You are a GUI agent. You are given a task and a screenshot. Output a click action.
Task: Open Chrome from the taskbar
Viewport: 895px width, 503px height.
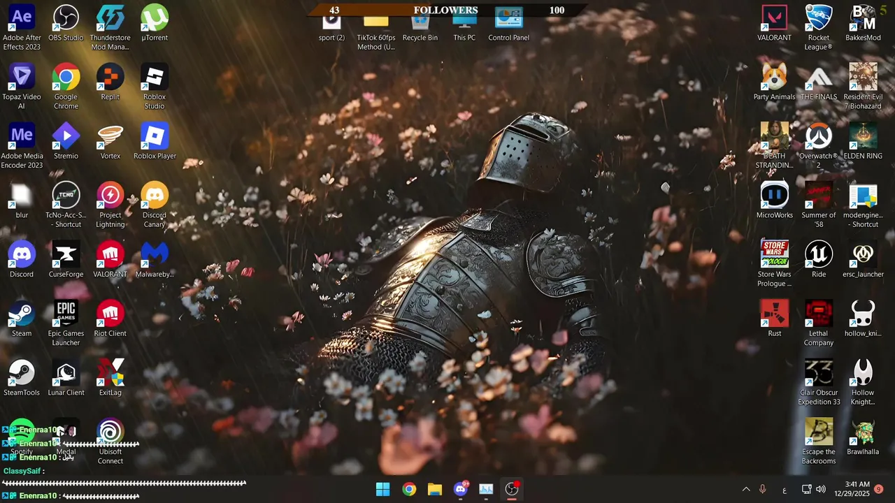coord(409,489)
